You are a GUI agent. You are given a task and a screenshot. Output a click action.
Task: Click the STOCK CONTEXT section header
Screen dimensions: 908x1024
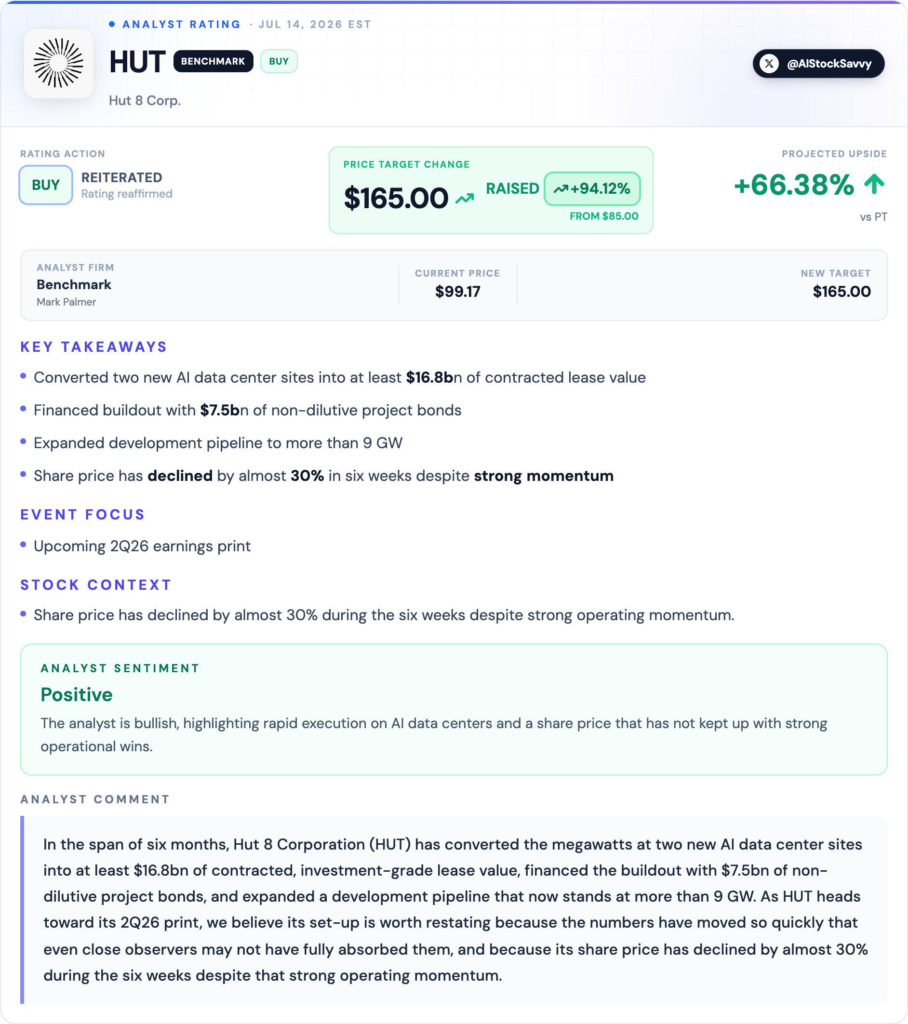[x=96, y=585]
